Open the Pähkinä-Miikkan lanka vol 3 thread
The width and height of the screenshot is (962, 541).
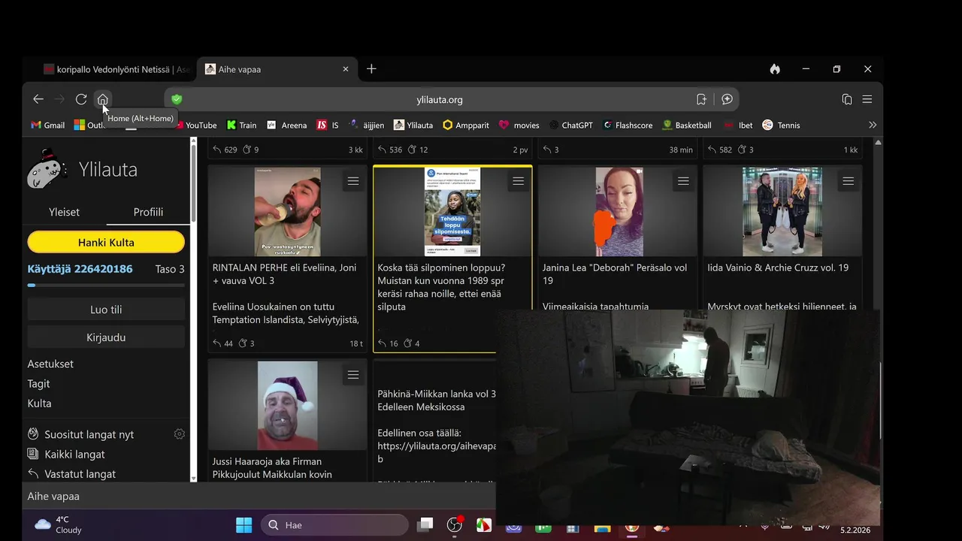437,400
